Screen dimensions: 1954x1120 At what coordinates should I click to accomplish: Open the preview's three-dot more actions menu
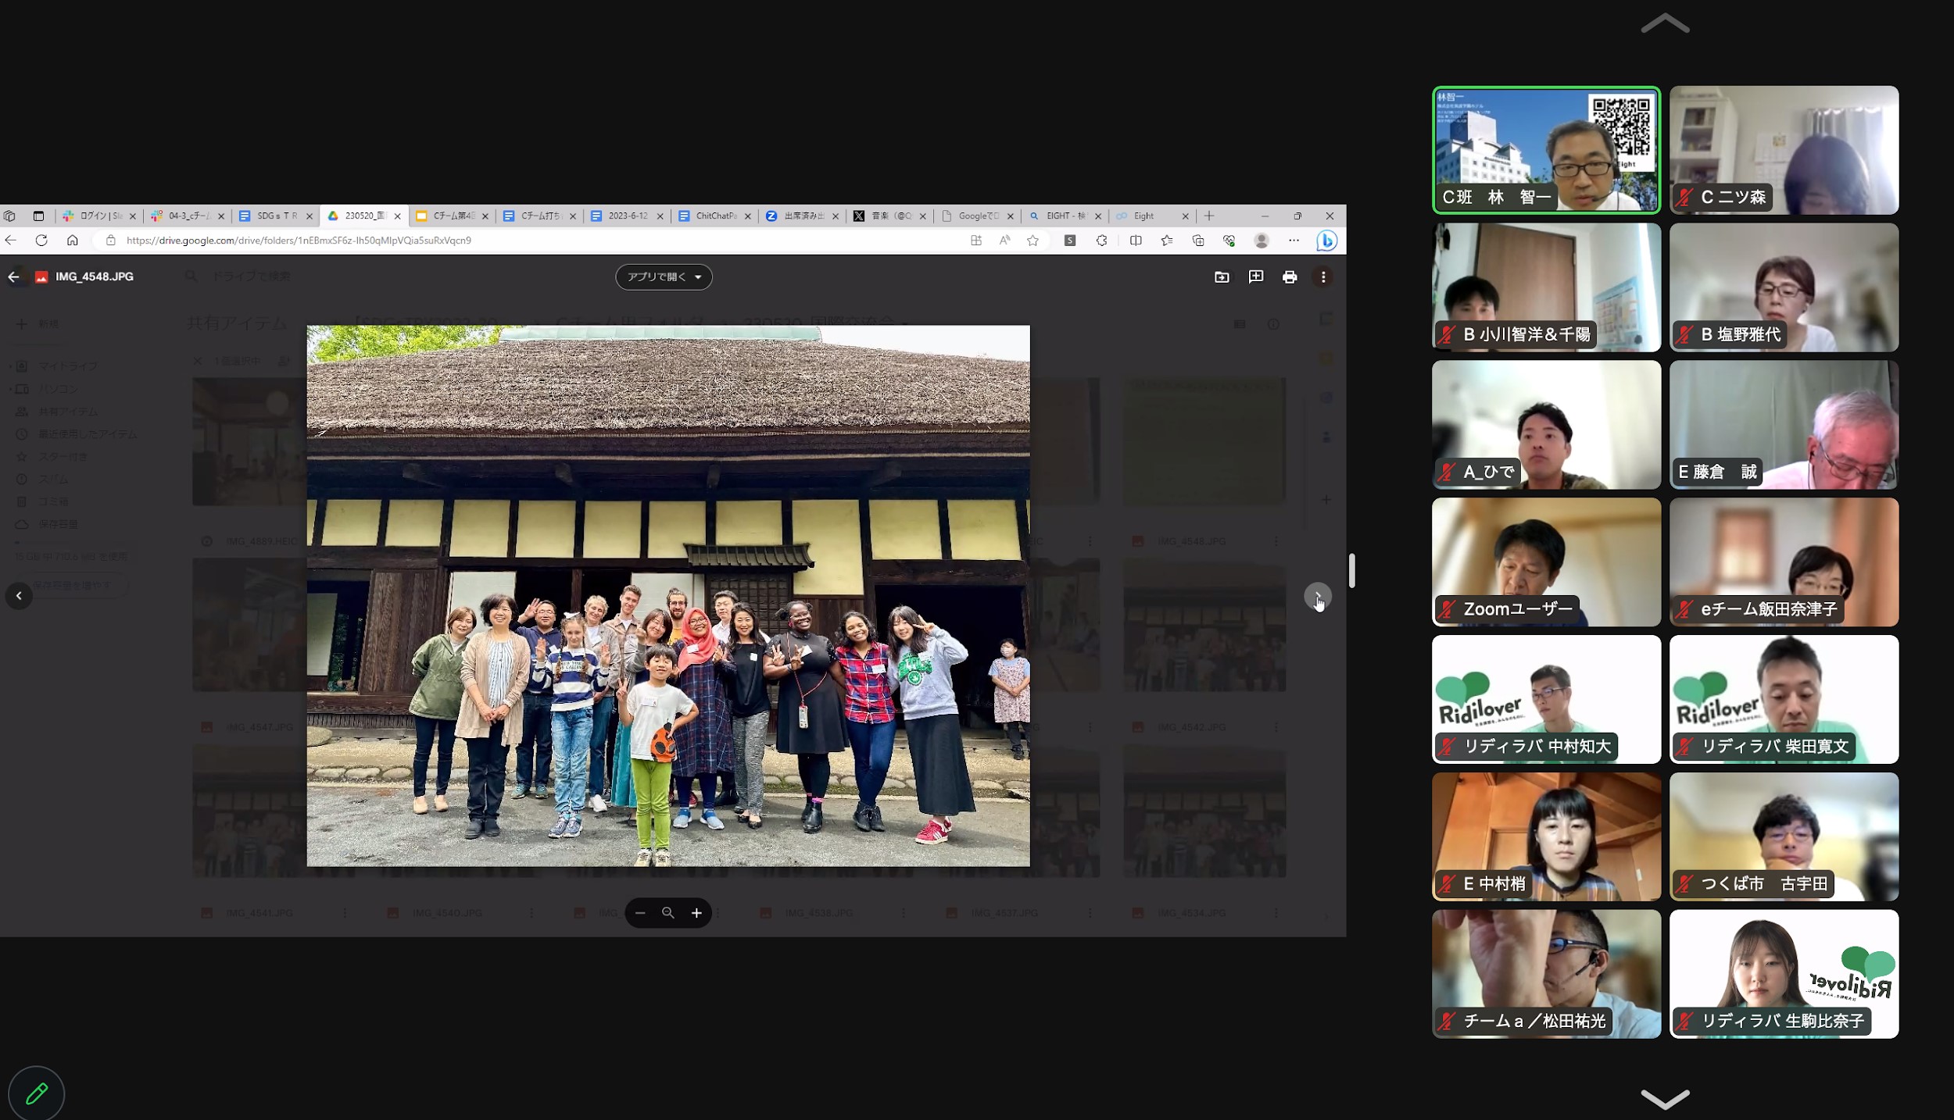coord(1323,276)
